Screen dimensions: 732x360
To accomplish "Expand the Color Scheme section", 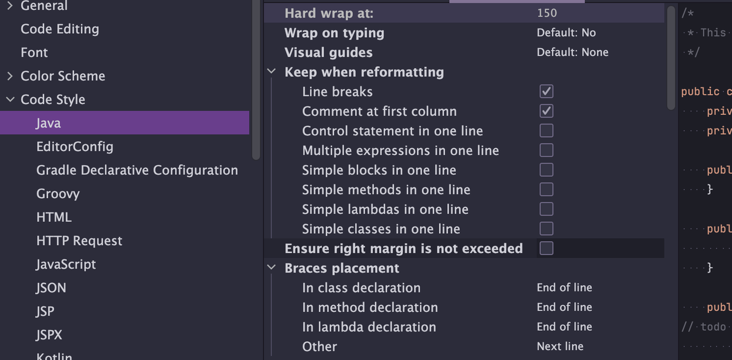I will [x=10, y=76].
